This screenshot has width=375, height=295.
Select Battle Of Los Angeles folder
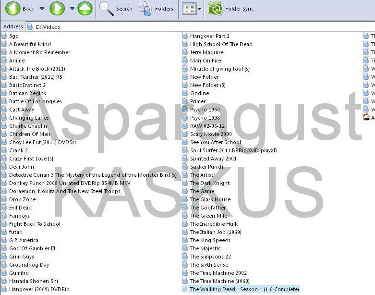click(36, 101)
